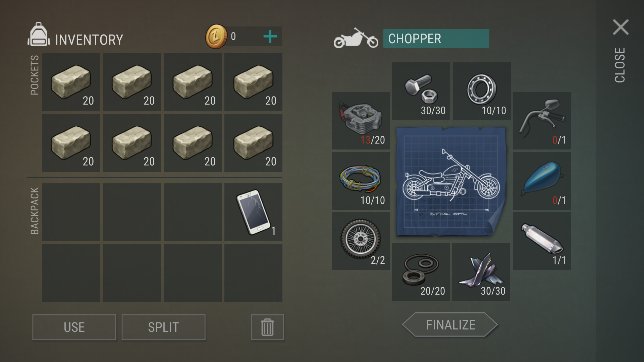This screenshot has width=644, height=362.
Task: Select the bolts and nuts slot 30/30
Action: tap(421, 91)
